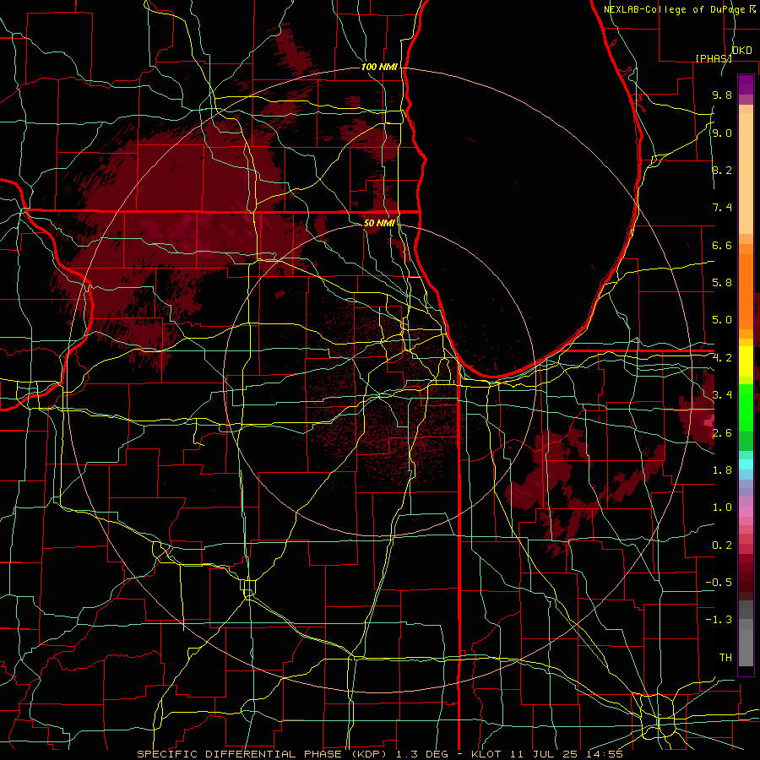This screenshot has width=760, height=760.
Task: Click the 50 NMI range ring label
Action: [x=379, y=223]
